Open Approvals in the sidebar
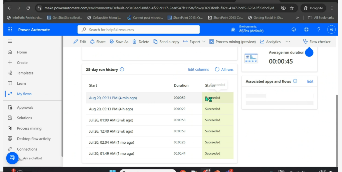The image size is (342, 172). click(x=25, y=107)
